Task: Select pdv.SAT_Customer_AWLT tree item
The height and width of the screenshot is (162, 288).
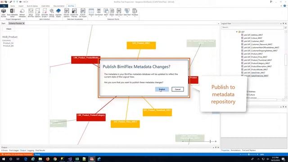Action: (254, 41)
